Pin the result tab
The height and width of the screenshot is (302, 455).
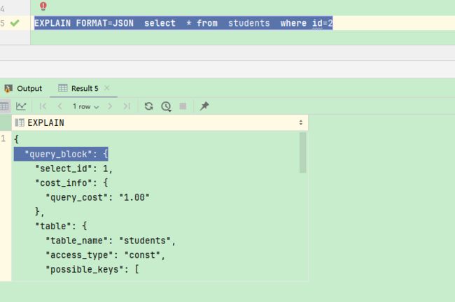[x=204, y=106]
